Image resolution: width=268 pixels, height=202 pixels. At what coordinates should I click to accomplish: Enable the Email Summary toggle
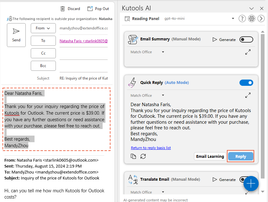pos(246,39)
